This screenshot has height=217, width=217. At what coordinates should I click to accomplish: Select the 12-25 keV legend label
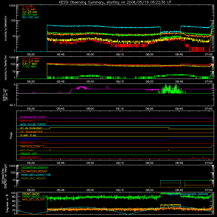30,12
